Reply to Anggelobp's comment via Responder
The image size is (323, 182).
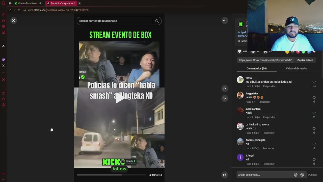click(264, 102)
